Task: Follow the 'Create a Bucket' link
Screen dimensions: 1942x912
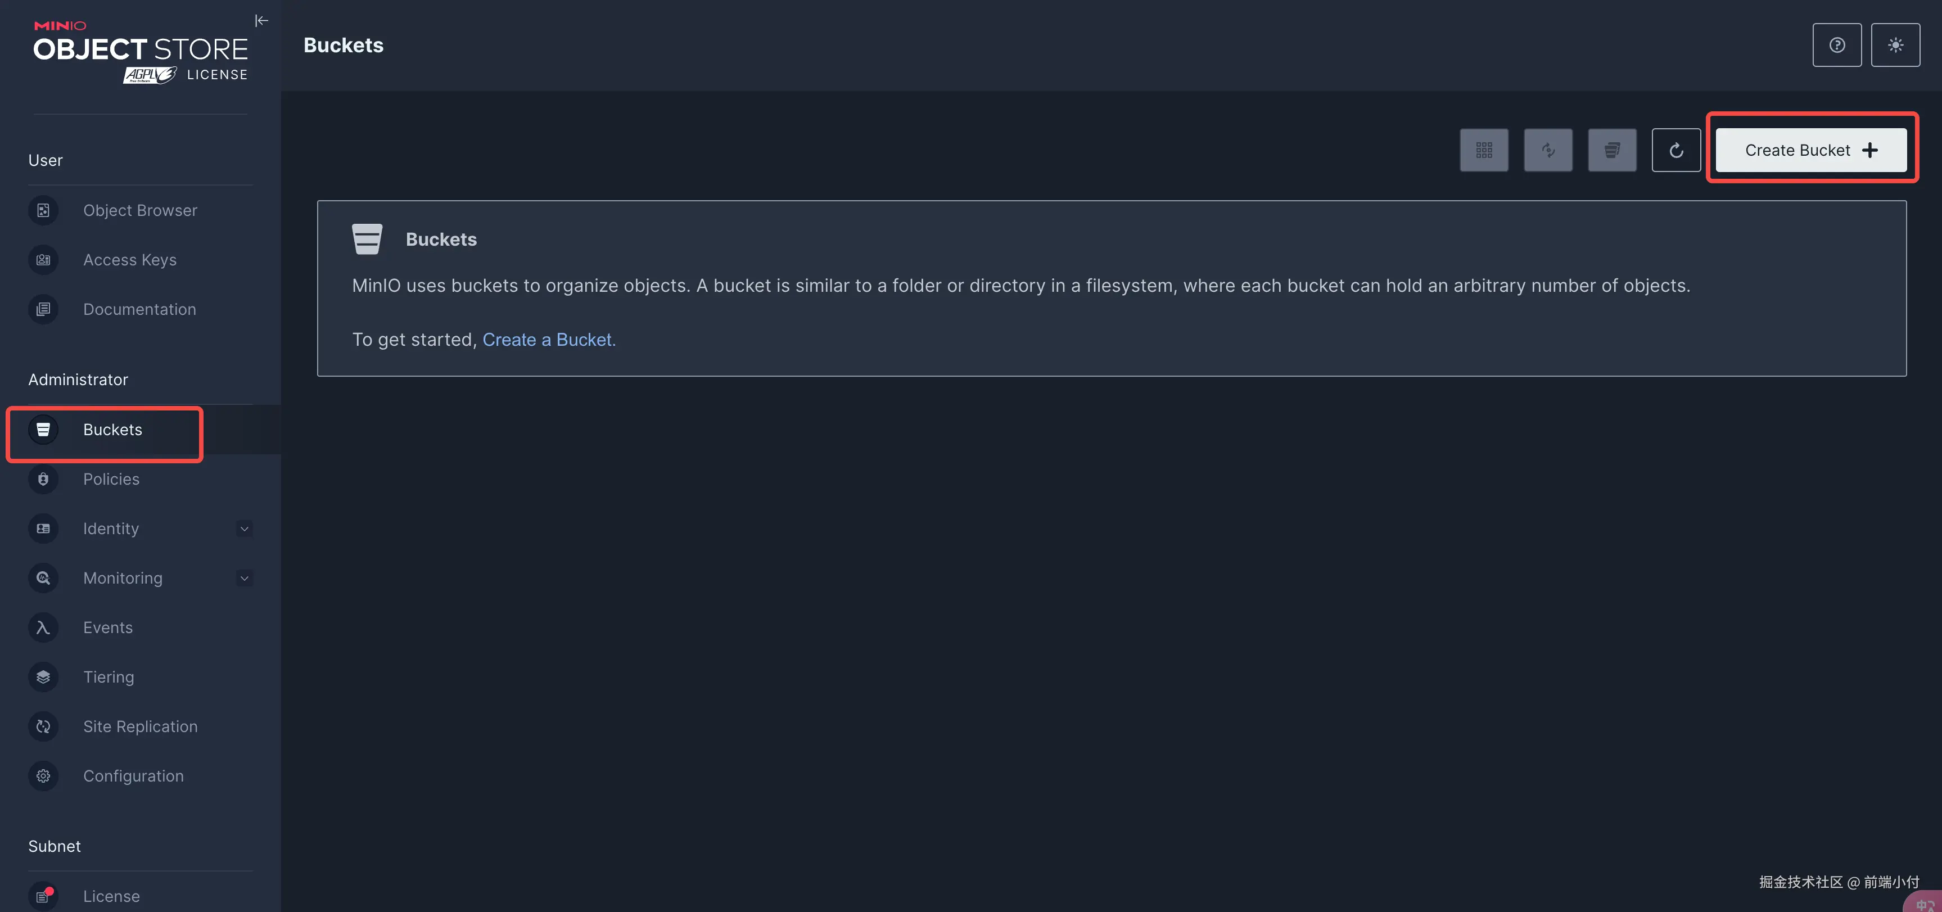Action: [548, 340]
